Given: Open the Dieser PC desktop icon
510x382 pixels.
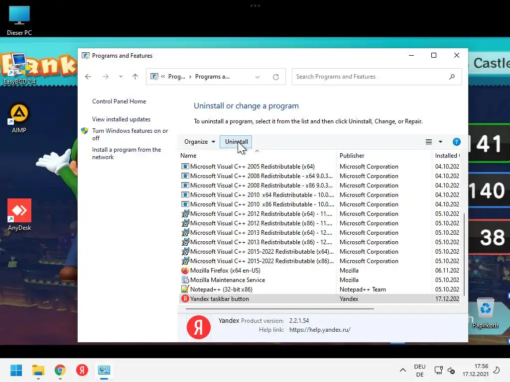Looking at the screenshot, I should point(19,20).
